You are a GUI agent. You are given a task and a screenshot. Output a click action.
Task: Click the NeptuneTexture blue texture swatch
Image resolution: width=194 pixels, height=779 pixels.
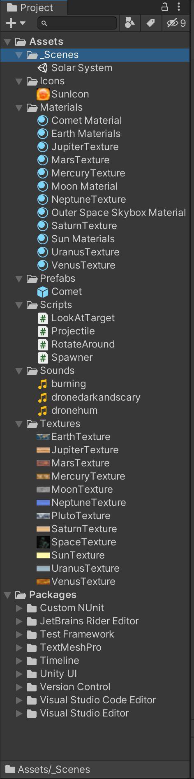pos(43,503)
